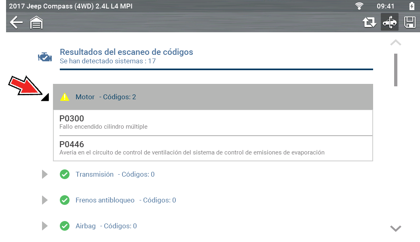This screenshot has height=242, width=420.
Task: Open the home garage icon
Action: pos(36,23)
